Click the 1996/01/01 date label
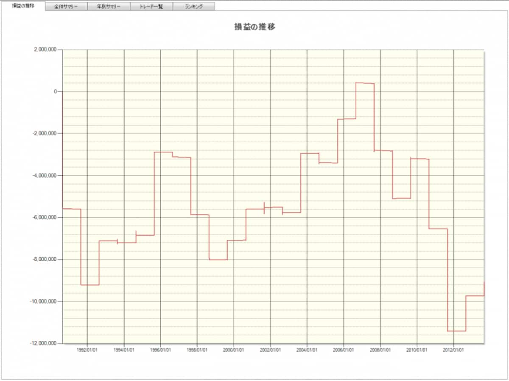This screenshot has height=381, width=509. point(160,350)
